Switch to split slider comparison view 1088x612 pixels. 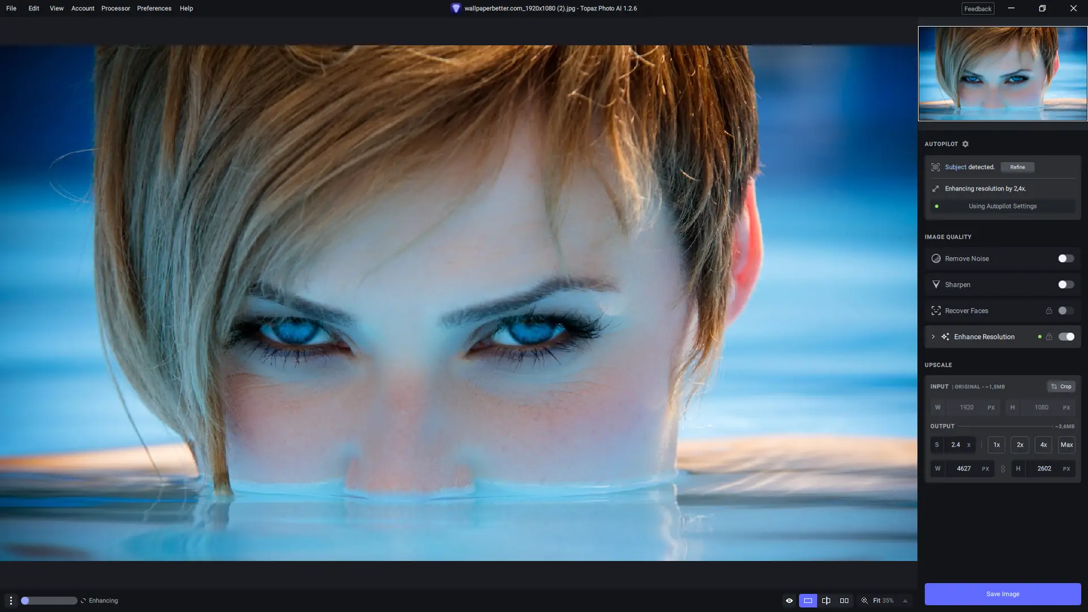826,601
